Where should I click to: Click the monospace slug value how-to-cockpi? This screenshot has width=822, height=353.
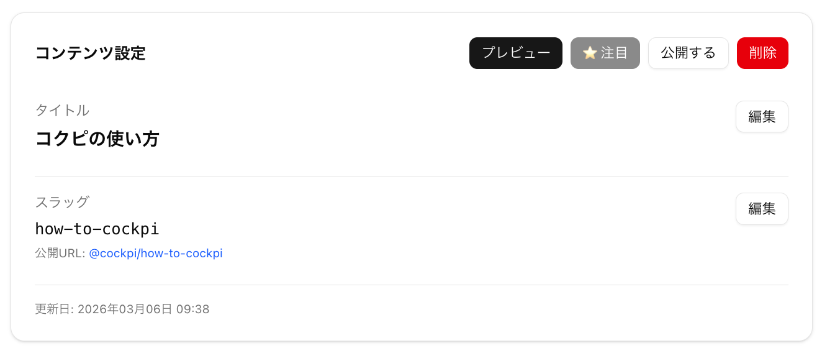(x=97, y=229)
